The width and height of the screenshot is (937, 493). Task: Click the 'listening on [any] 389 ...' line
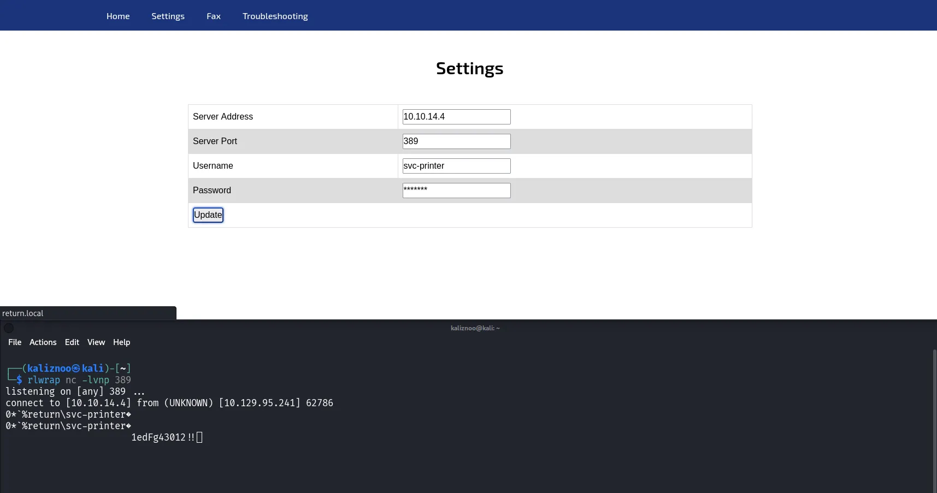(75, 391)
